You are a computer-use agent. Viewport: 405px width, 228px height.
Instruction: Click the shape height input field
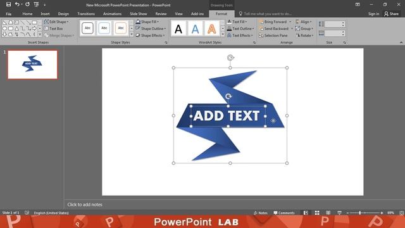pos(333,24)
